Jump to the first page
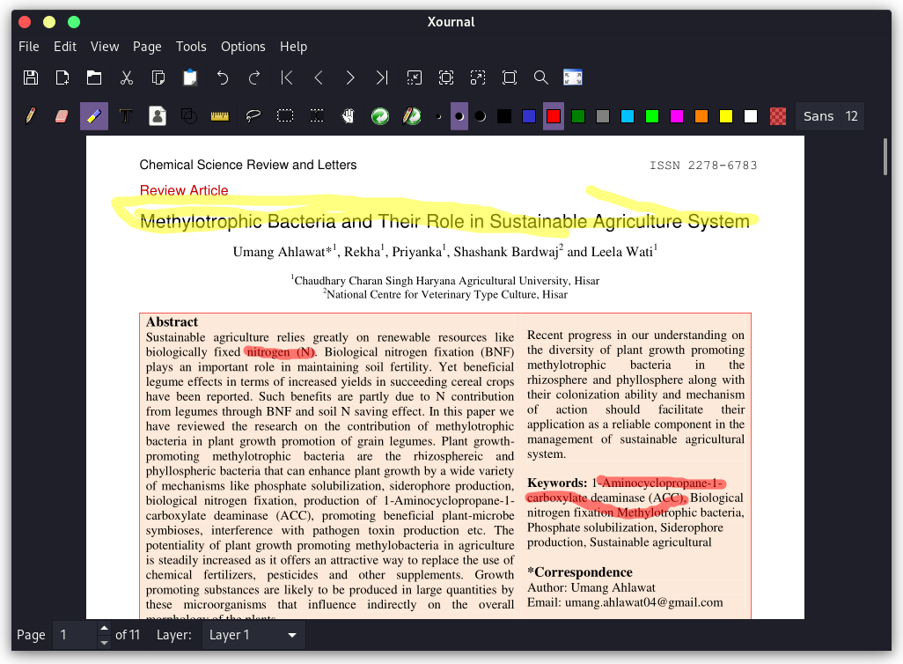903x664 pixels. coord(287,77)
